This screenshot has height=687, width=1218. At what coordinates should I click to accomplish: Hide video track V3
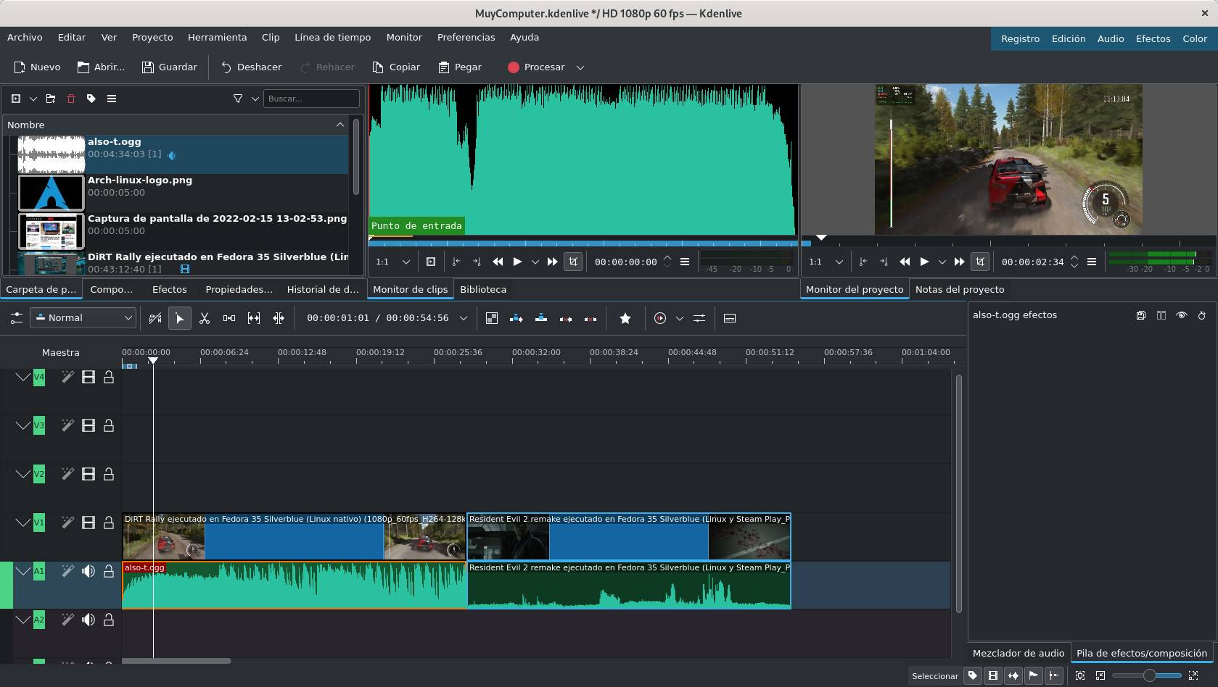pyautogui.click(x=89, y=425)
